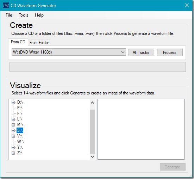Open the File menu
Image resolution: width=194 pixels, height=179 pixels.
coord(9,15)
